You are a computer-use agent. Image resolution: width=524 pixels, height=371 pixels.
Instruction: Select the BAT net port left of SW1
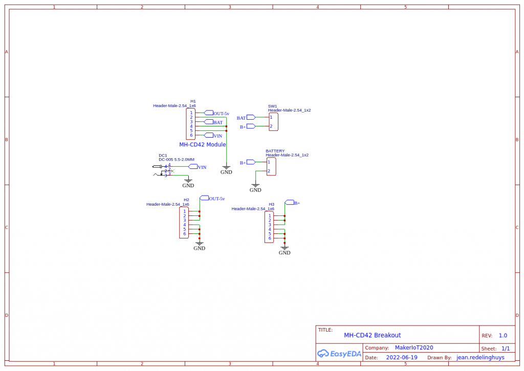246,118
